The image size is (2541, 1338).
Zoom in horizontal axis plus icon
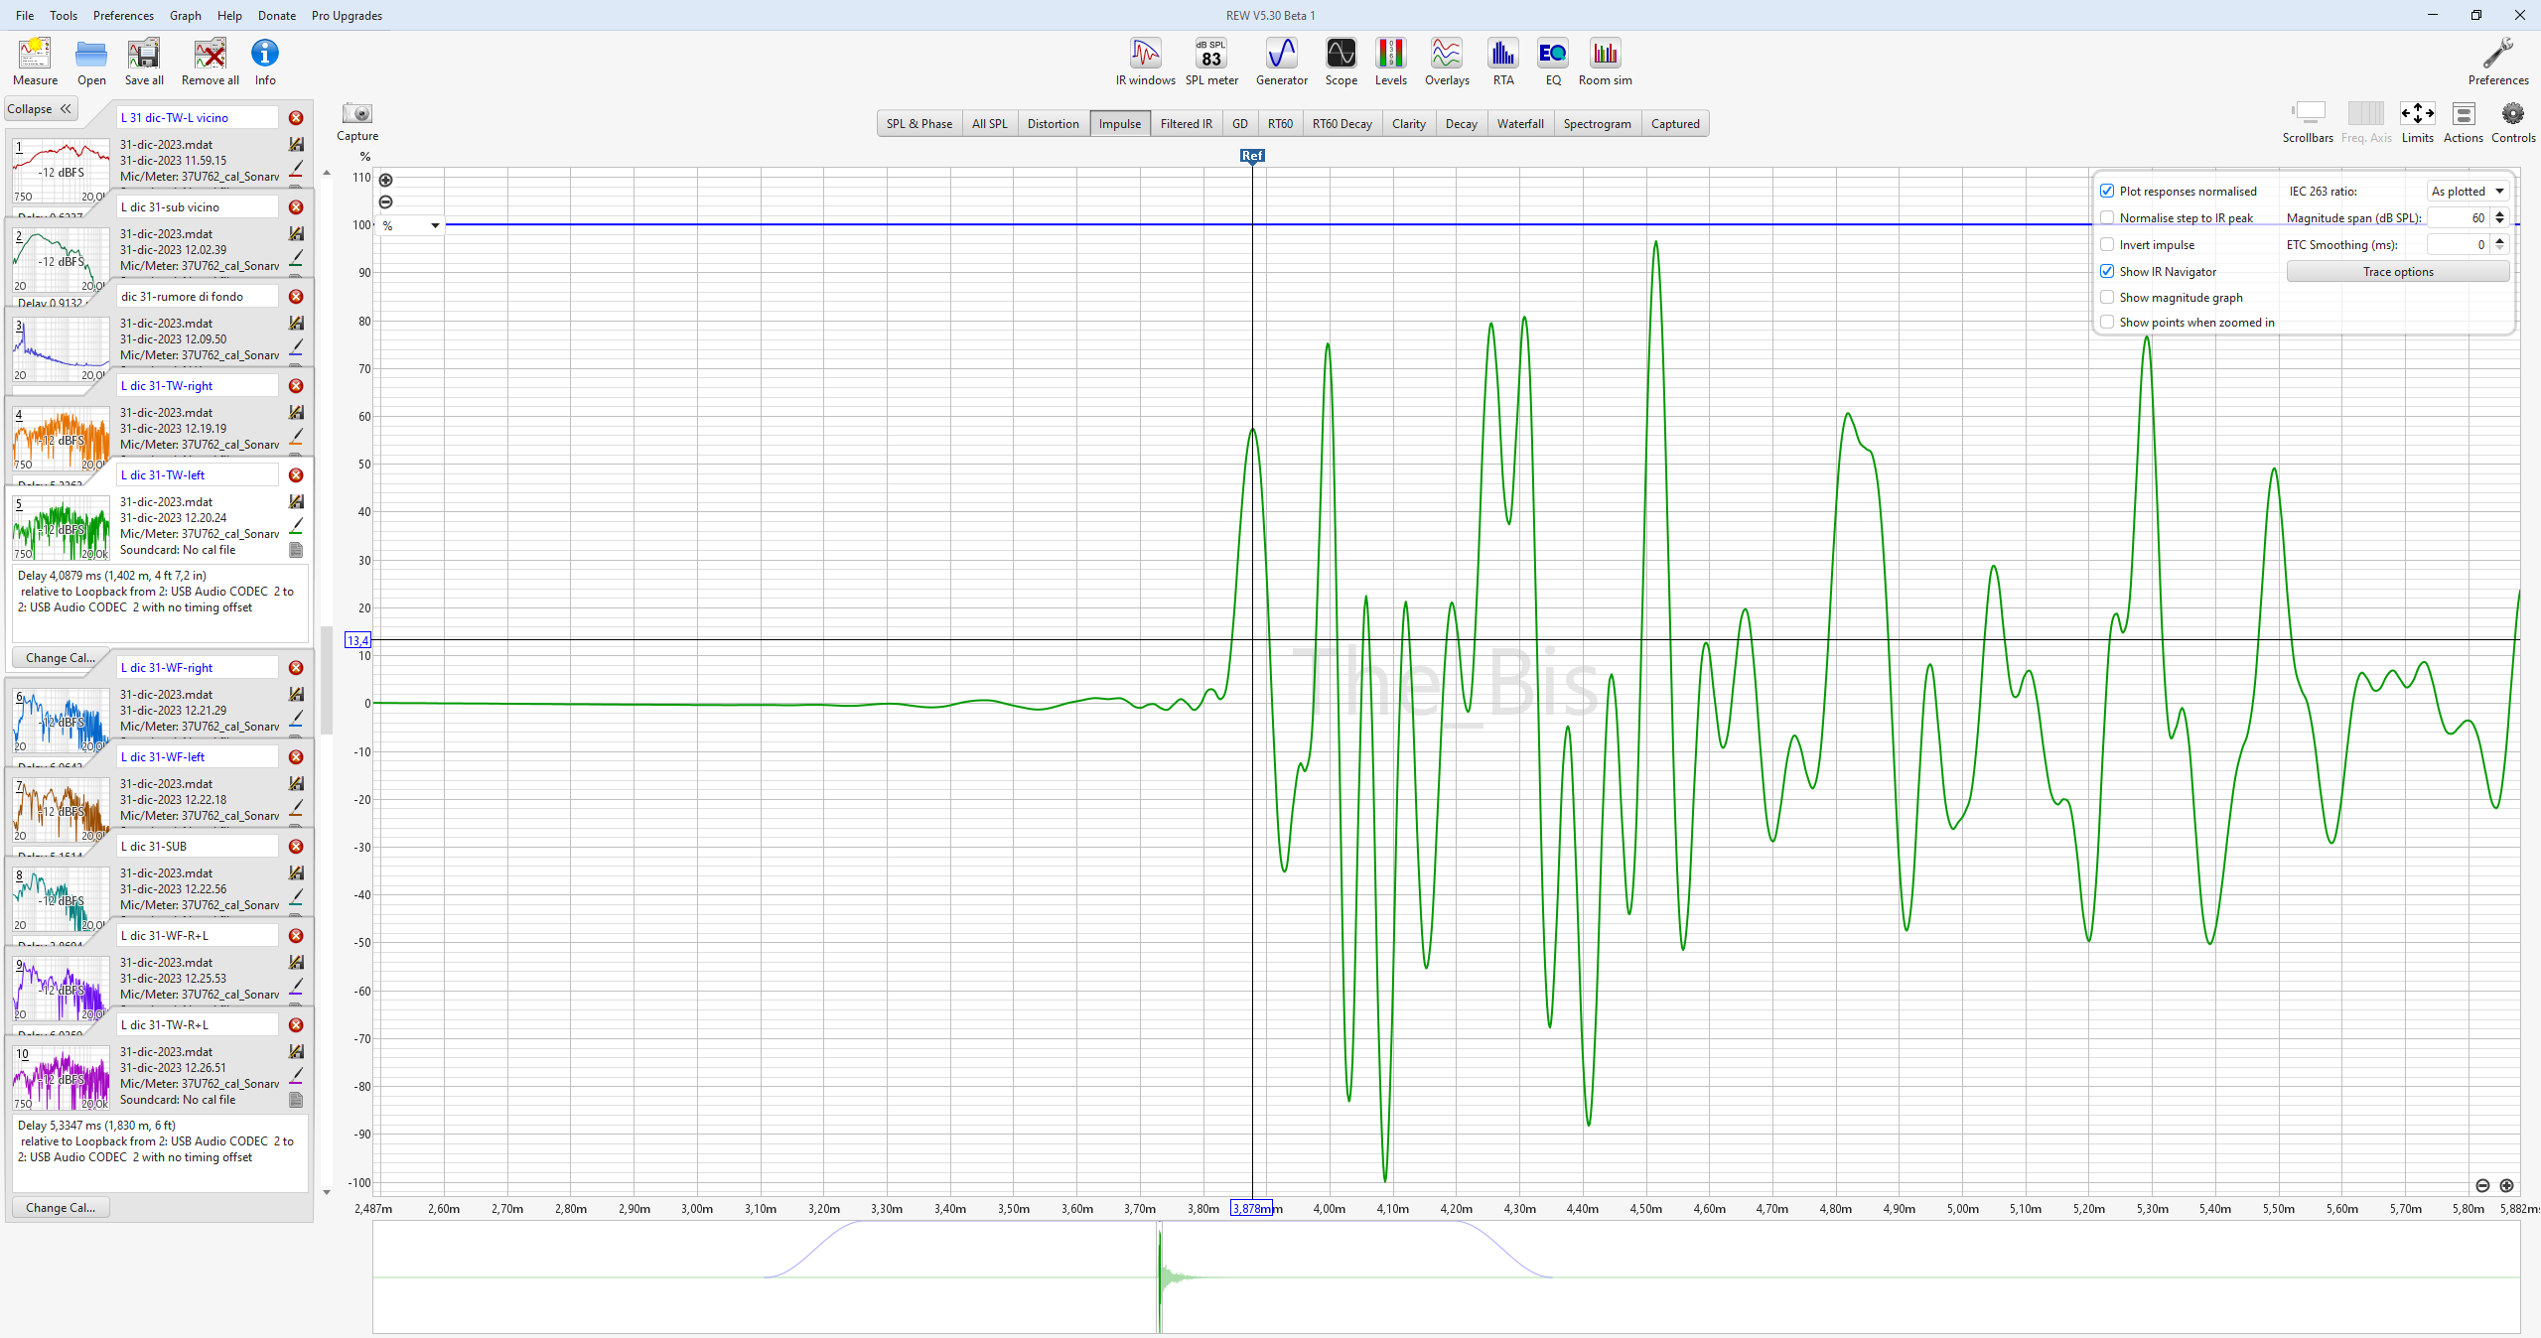coord(2506,1185)
